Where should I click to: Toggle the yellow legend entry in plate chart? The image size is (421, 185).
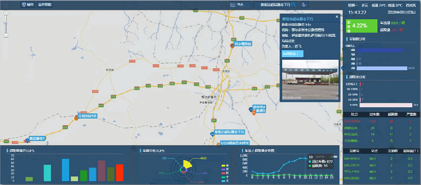click(x=225, y=166)
